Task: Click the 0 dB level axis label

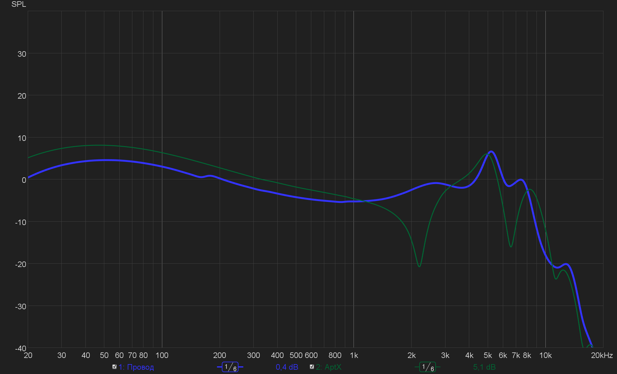Action: [24, 180]
